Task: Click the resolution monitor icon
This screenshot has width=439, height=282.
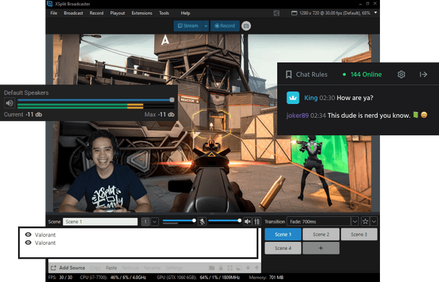Action: click(x=294, y=13)
